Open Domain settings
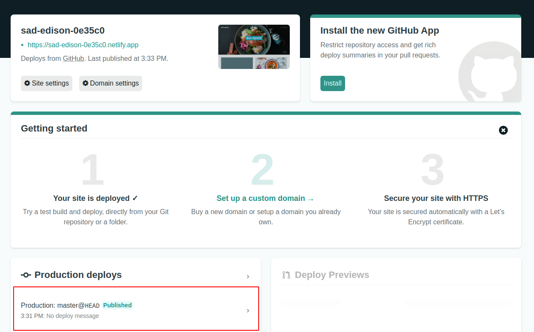534x332 pixels. [x=111, y=83]
